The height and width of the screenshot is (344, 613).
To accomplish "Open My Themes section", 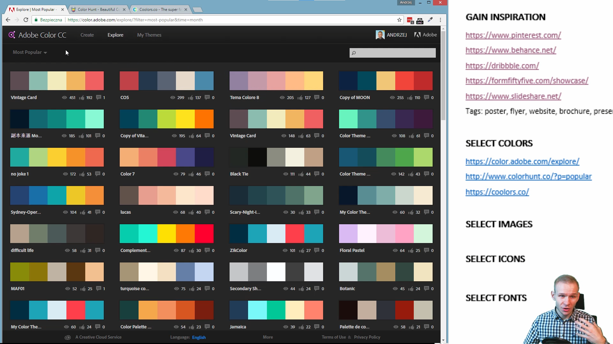I will coord(149,35).
